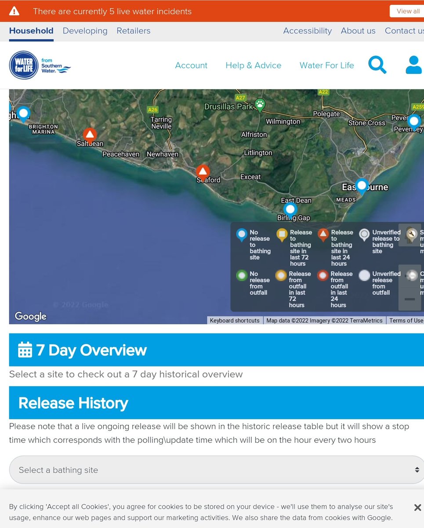Select the blue Pevensey marker
Image resolution: width=424 pixels, height=528 pixels.
413,122
